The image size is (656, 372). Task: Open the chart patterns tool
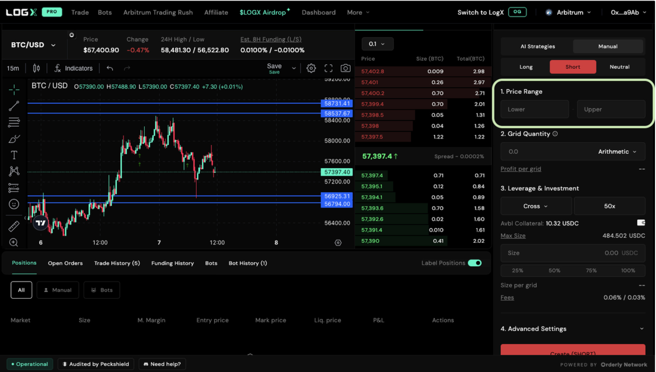click(14, 171)
